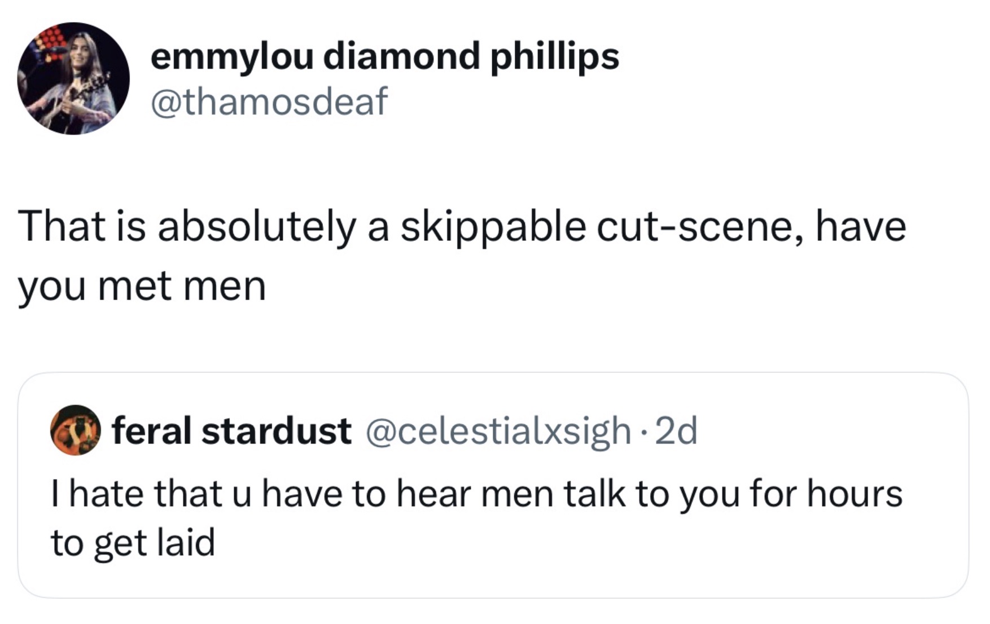Click the word 'stardust' in quoted name
Screen dimensions: 990x624
[x=276, y=430]
